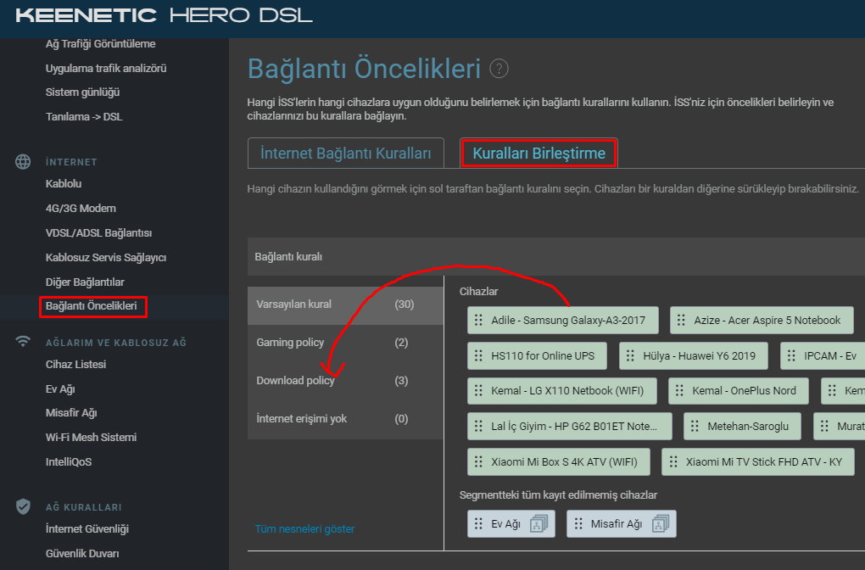Select Bağlantı Öncelikleri in sidebar
This screenshot has height=570, width=865.
pos(92,306)
